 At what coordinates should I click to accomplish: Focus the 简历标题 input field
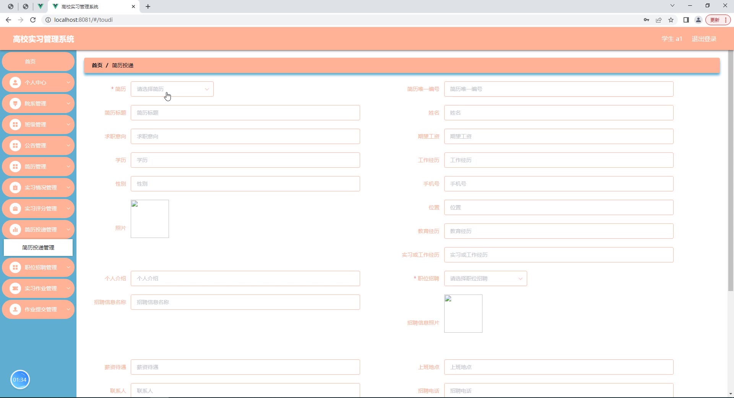click(245, 113)
